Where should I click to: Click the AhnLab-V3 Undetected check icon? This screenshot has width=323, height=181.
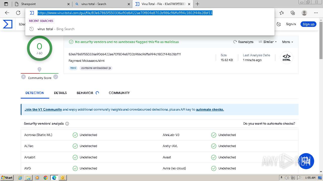pyautogui.click(x=214, y=135)
